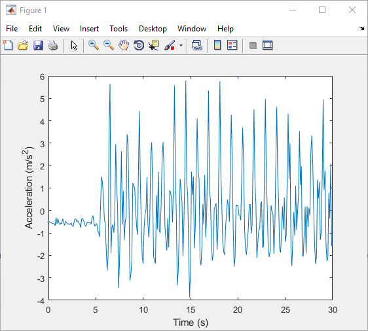Open a file with folder icon
The width and height of the screenshot is (368, 331).
(x=23, y=45)
